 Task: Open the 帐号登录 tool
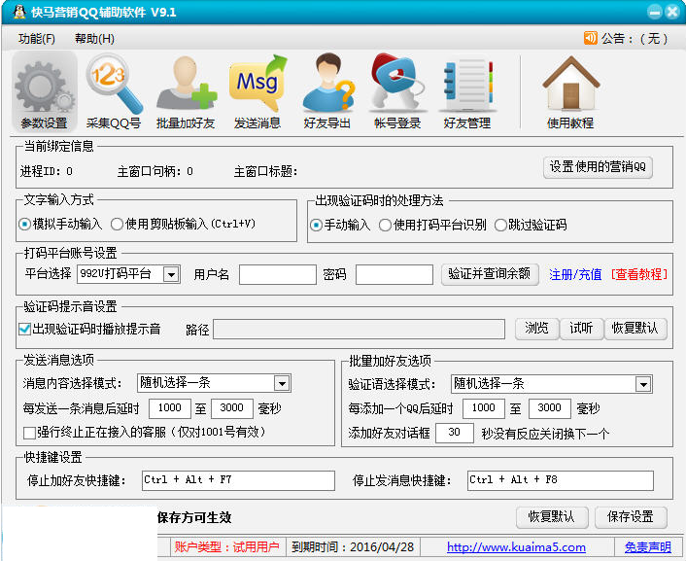point(397,90)
